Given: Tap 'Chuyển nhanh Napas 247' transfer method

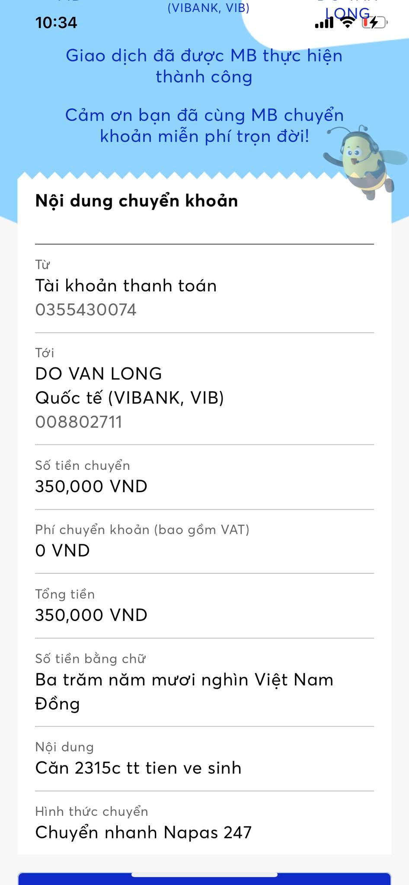Looking at the screenshot, I should pos(143,832).
